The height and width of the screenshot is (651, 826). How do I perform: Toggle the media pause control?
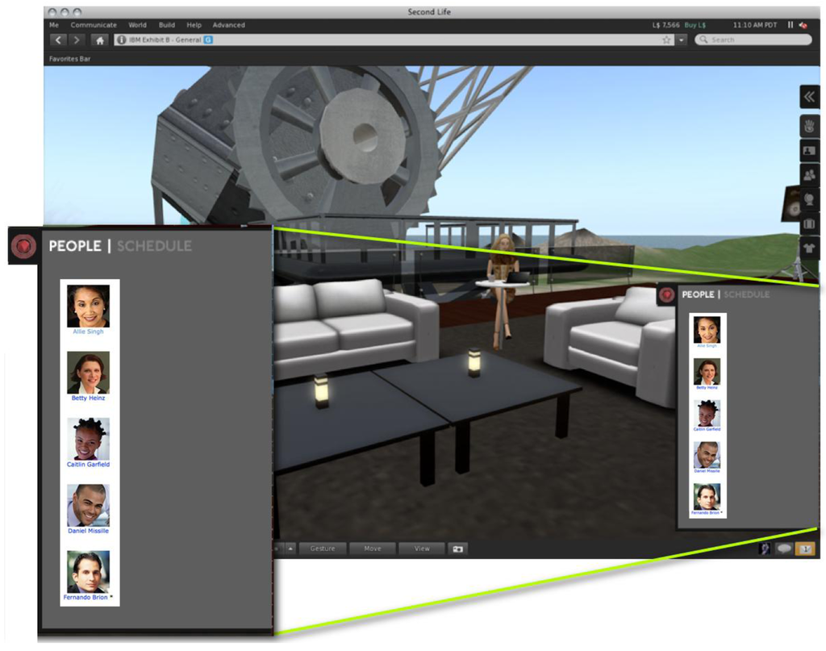click(791, 25)
